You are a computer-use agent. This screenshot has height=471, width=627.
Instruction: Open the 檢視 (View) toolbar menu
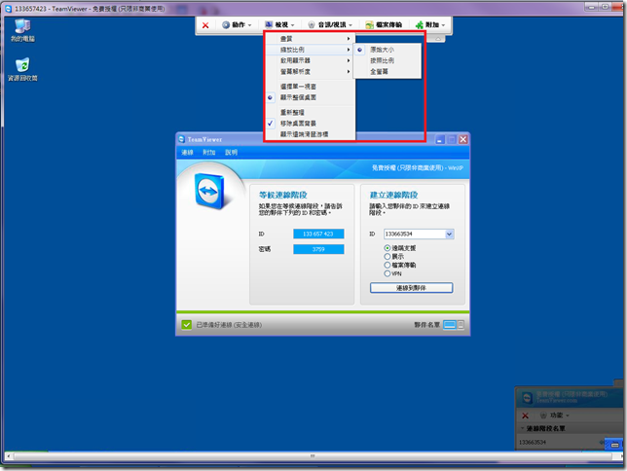280,24
